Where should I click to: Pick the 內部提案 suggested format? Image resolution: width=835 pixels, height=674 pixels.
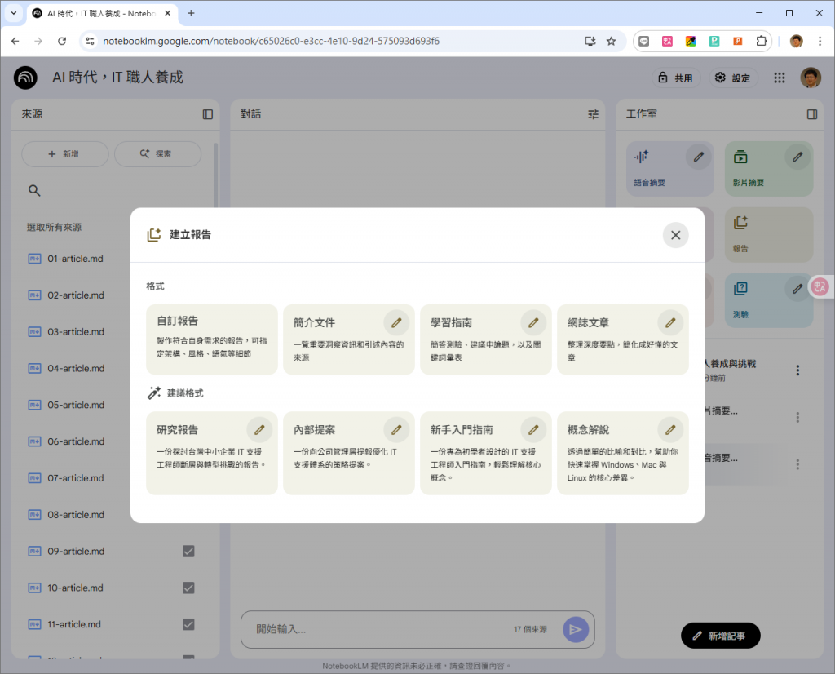tap(349, 453)
